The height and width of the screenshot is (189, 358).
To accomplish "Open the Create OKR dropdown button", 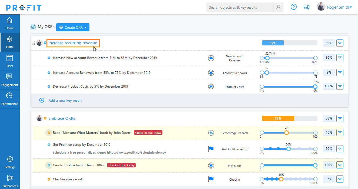I will click(73, 27).
